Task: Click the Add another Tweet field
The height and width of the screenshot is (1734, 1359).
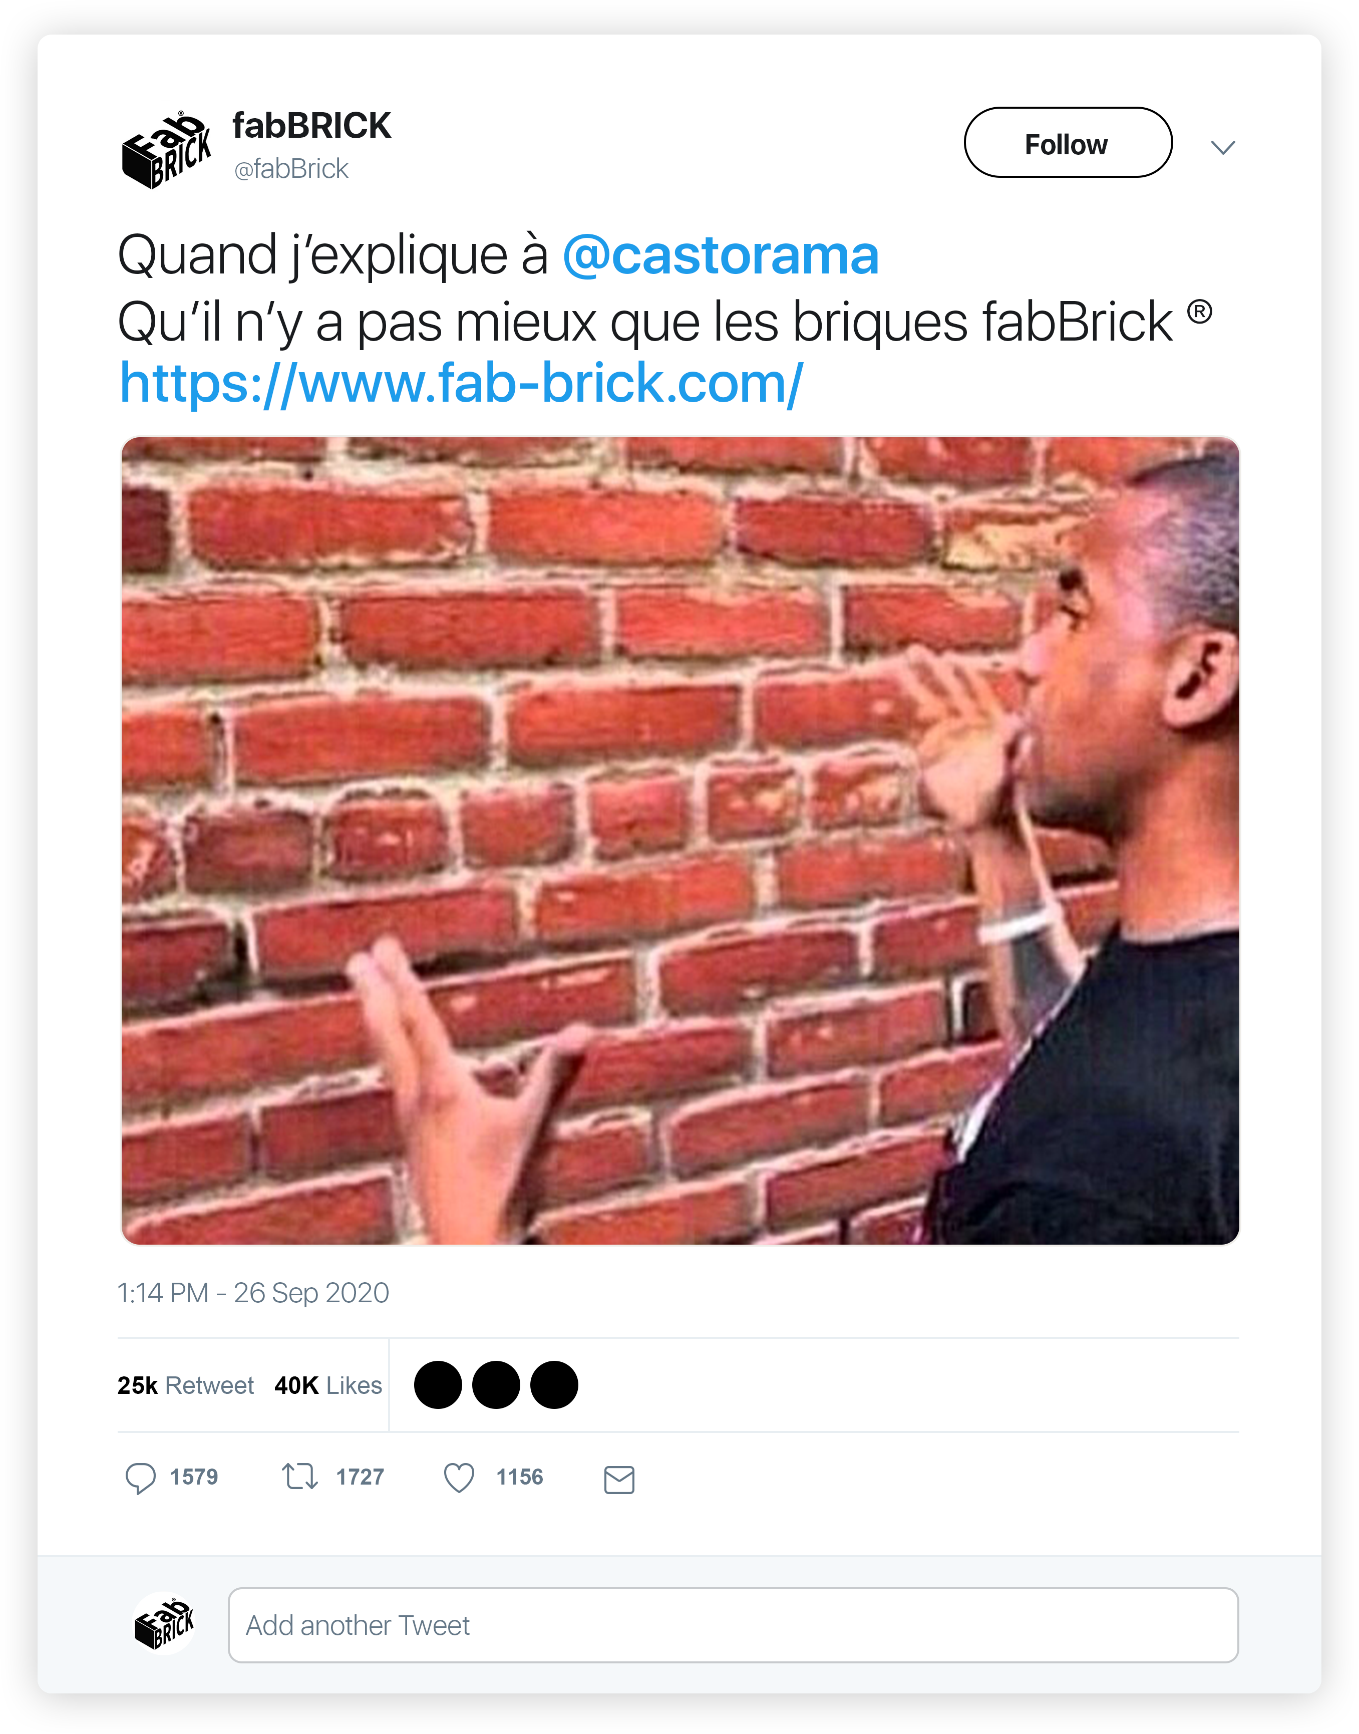Action: point(733,1625)
